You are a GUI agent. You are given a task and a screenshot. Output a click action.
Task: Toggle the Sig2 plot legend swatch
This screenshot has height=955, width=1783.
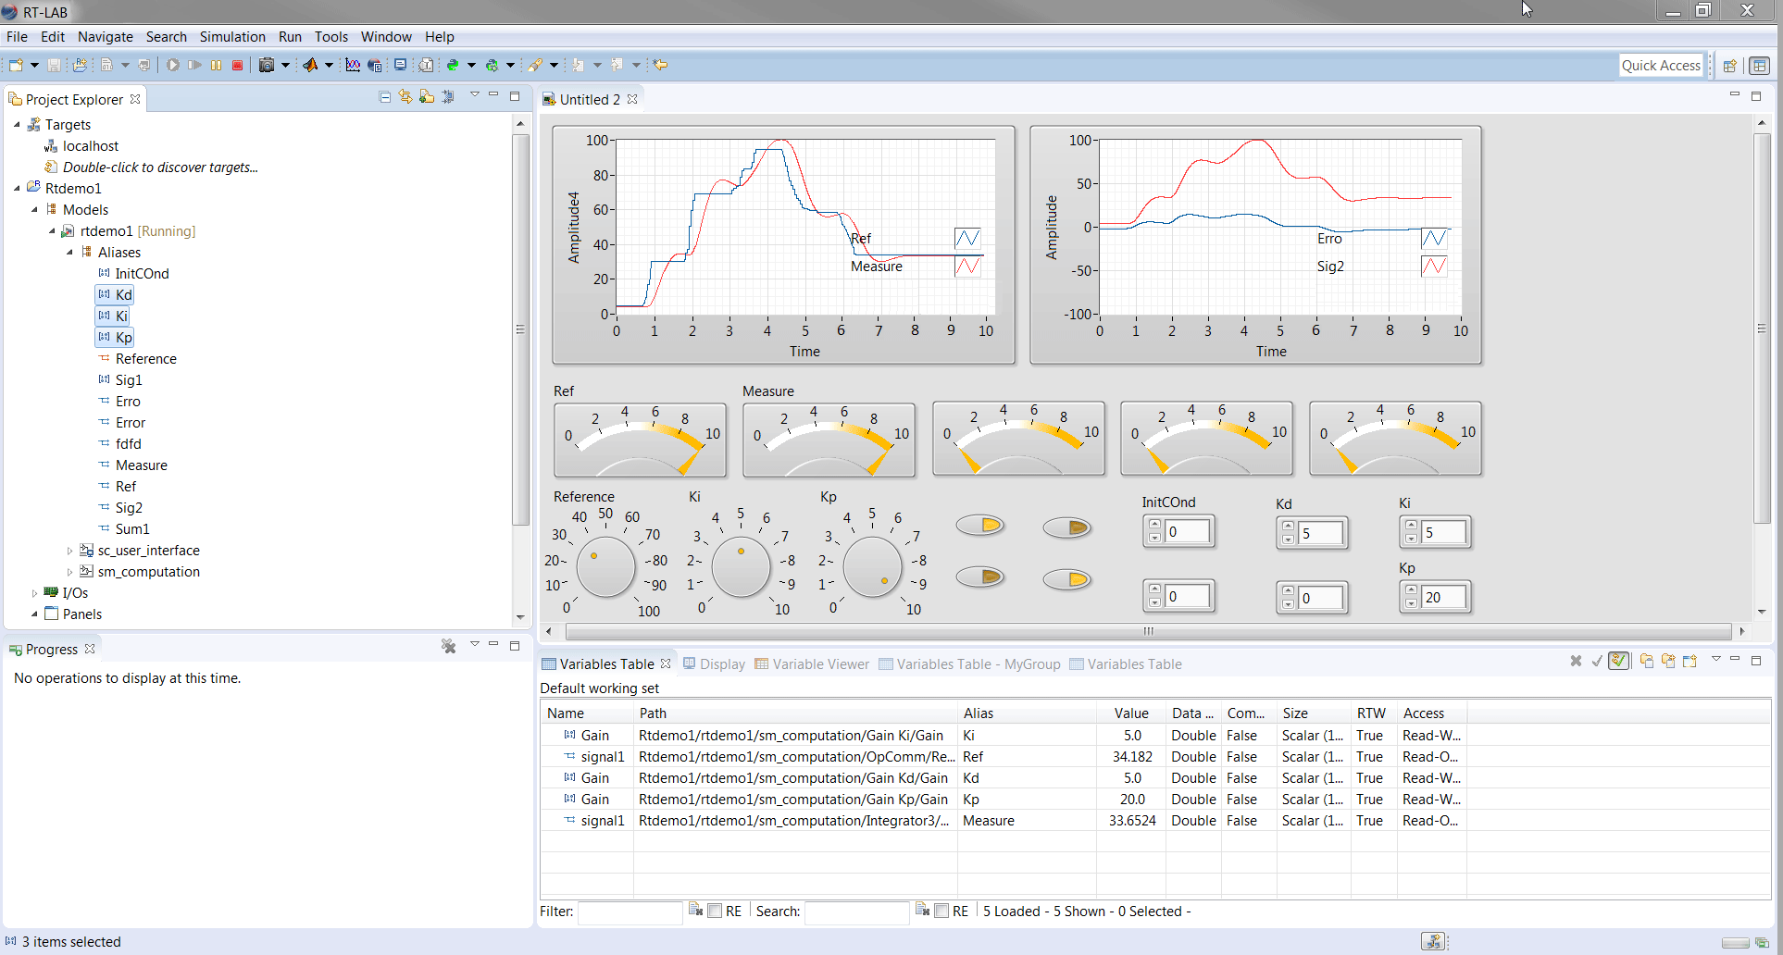[1434, 267]
